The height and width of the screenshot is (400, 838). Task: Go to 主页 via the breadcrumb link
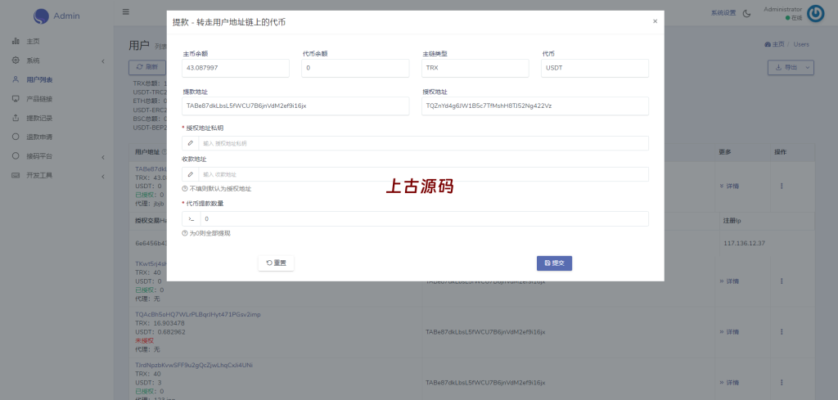774,44
